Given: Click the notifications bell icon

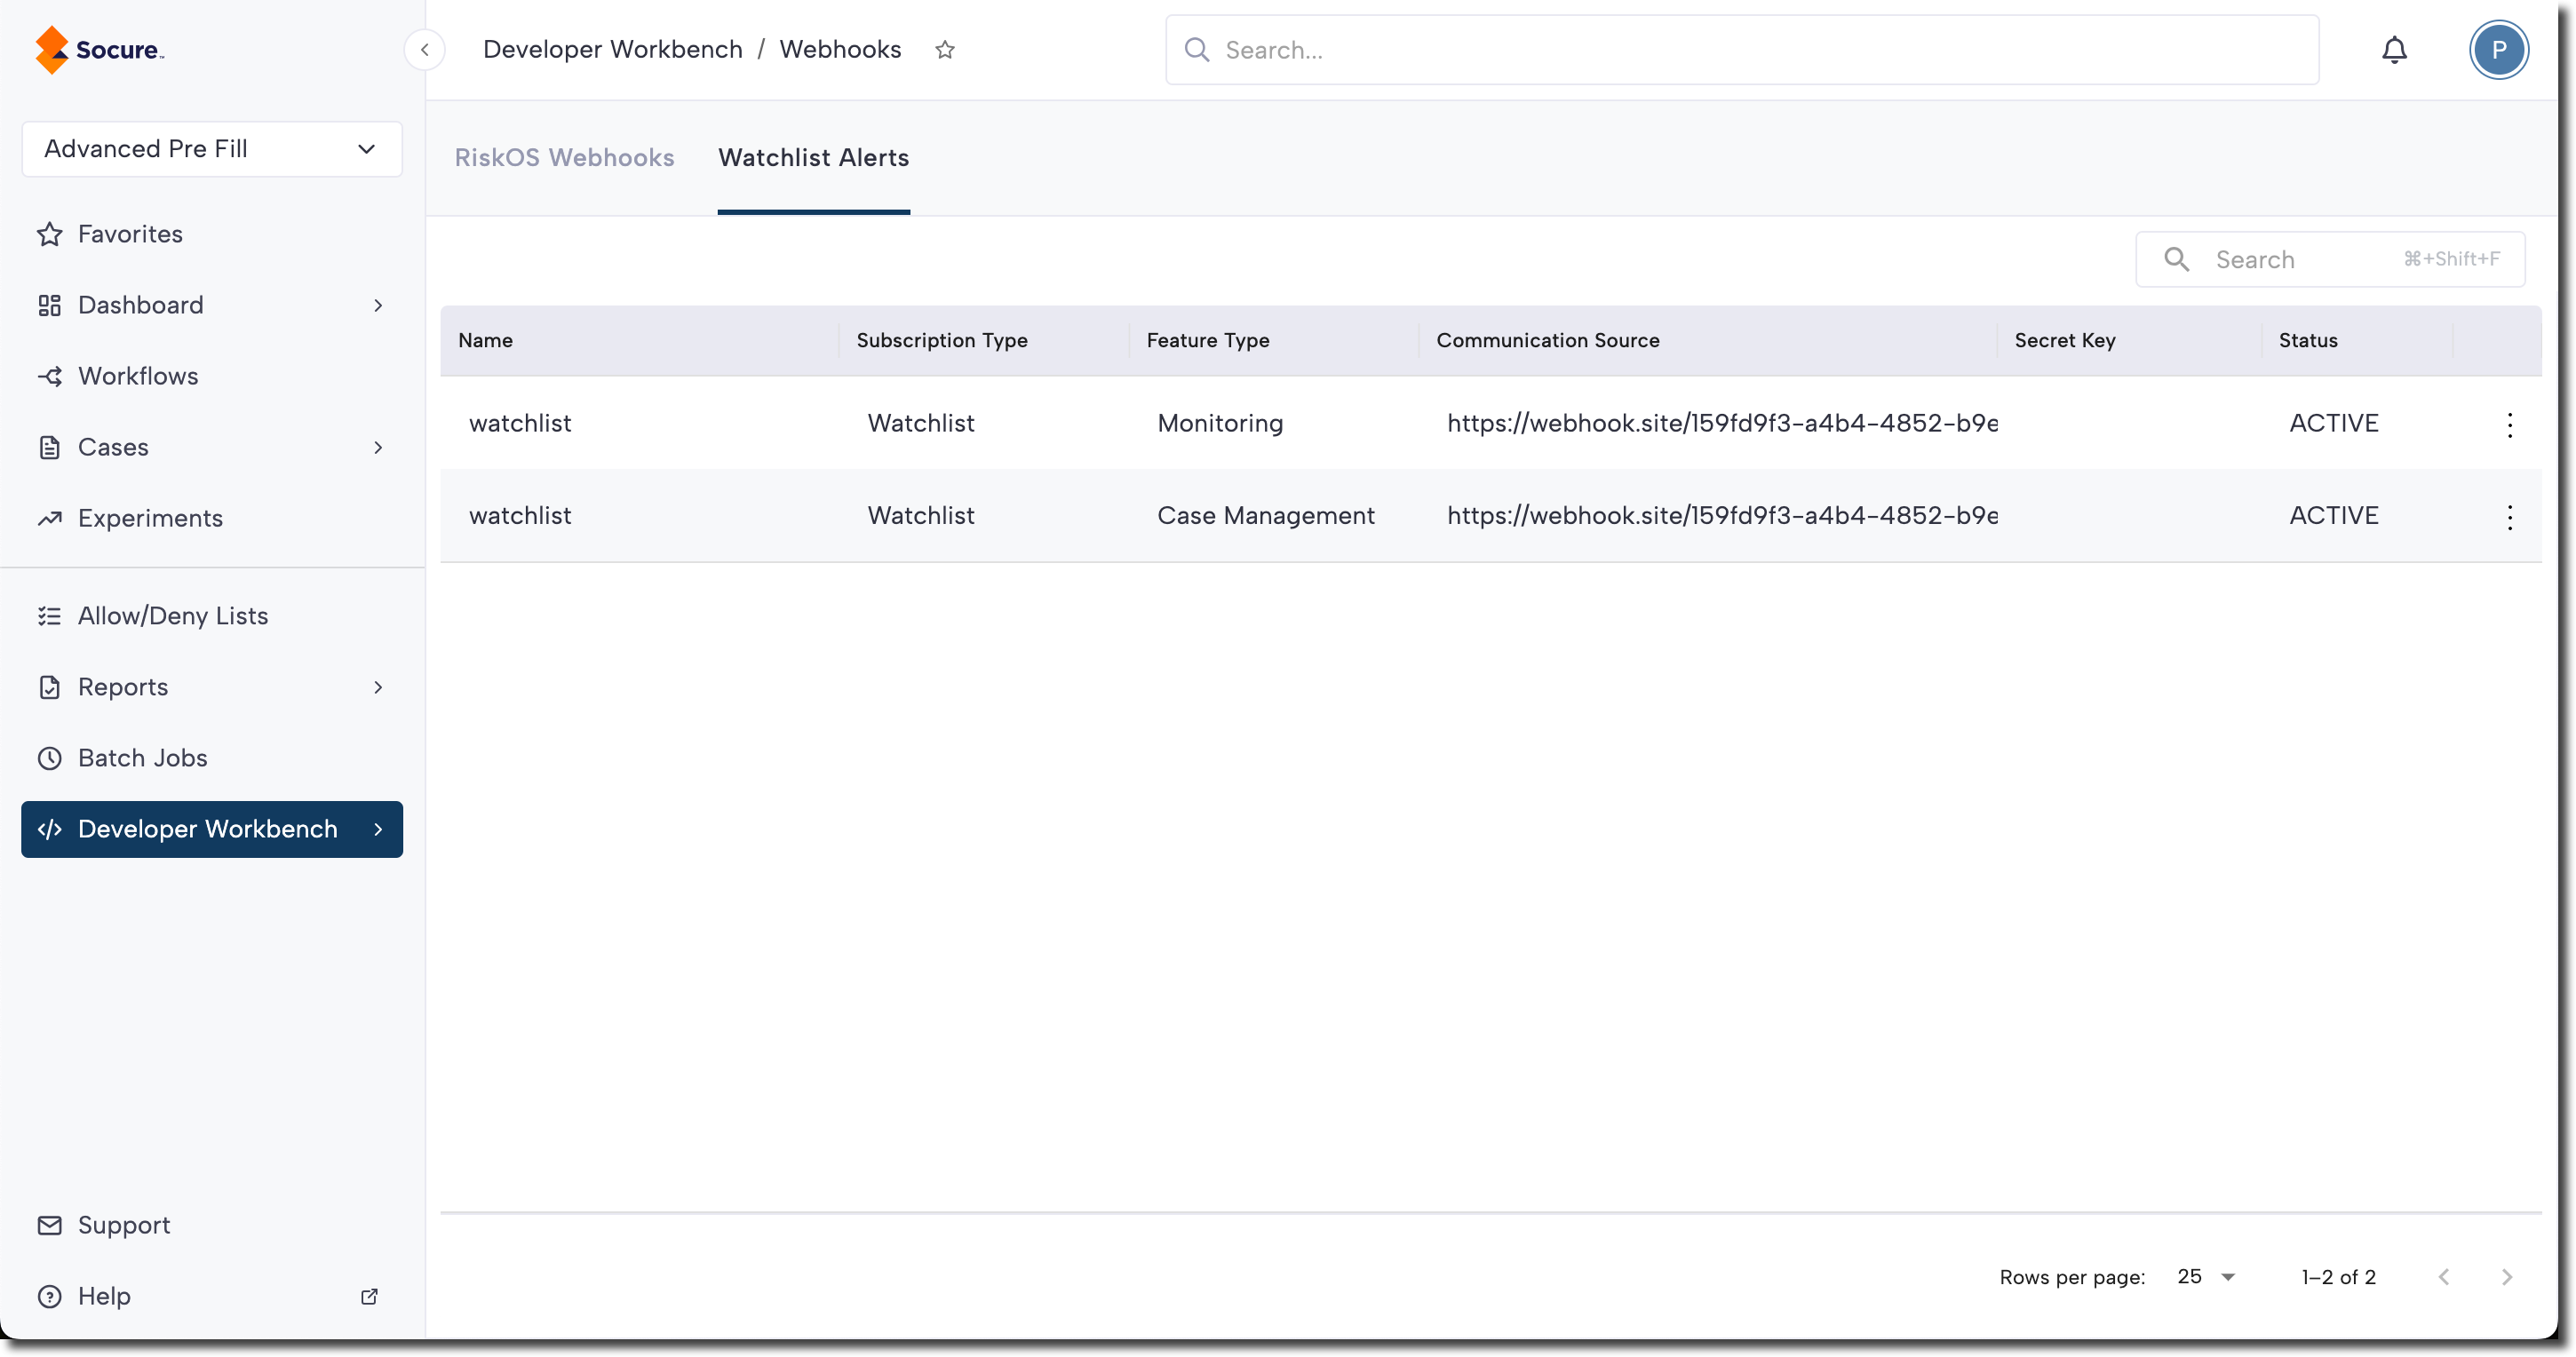Looking at the screenshot, I should (x=2394, y=50).
